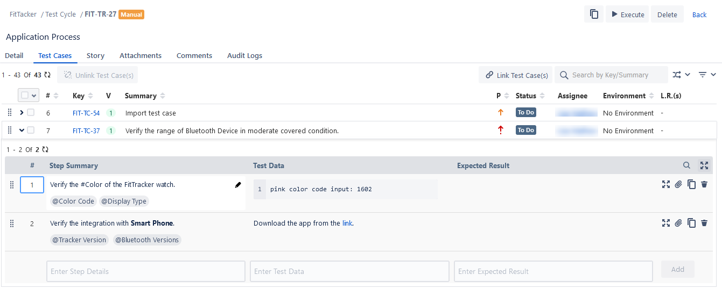722x289 pixels.
Task: Click the Enter Step Details field
Action: tap(146, 271)
